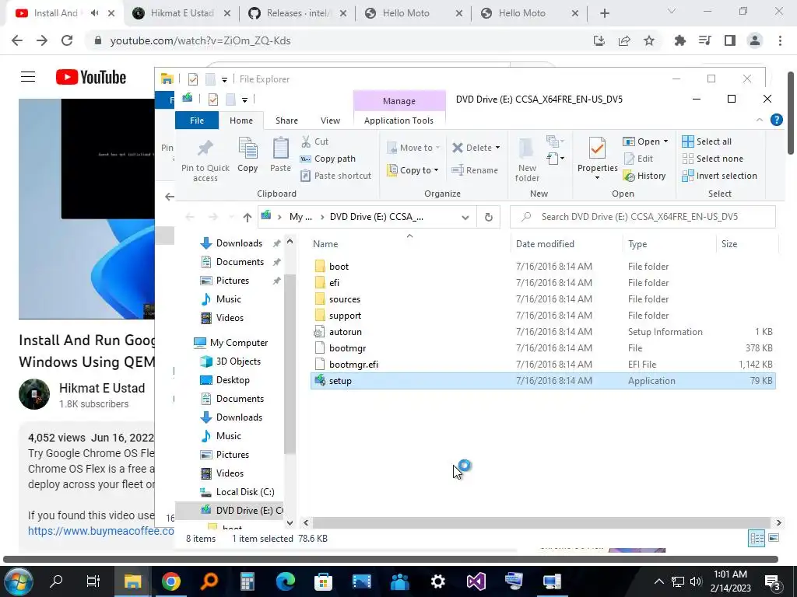Click the New folder icon
This screenshot has width=797, height=597.
pyautogui.click(x=527, y=148)
